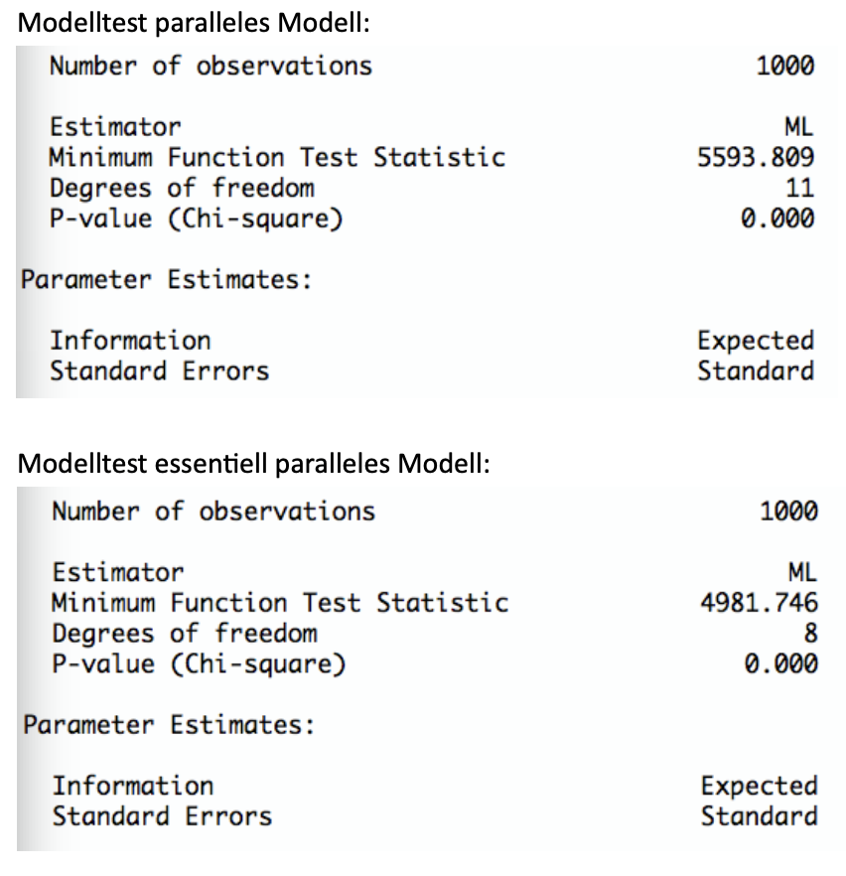The height and width of the screenshot is (876, 846).
Task: Click 'Number of observations' in parallel model output
Action: coord(211,67)
